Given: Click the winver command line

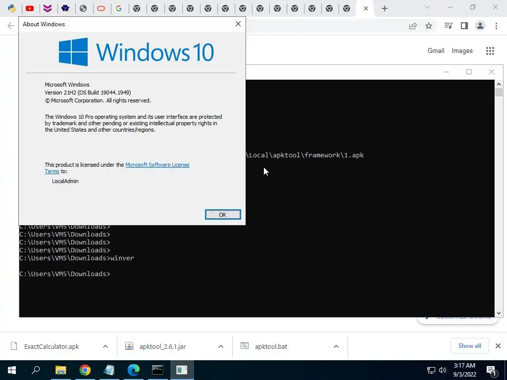Looking at the screenshot, I should point(77,258).
